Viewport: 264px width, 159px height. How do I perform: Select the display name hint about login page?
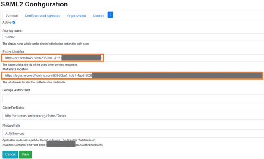tap(46, 44)
